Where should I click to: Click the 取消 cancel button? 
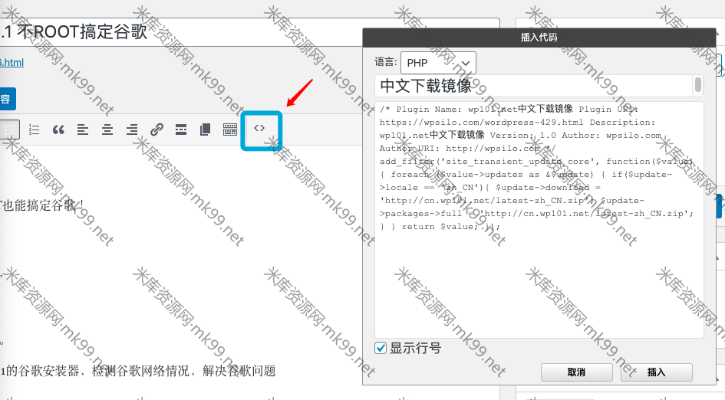577,372
